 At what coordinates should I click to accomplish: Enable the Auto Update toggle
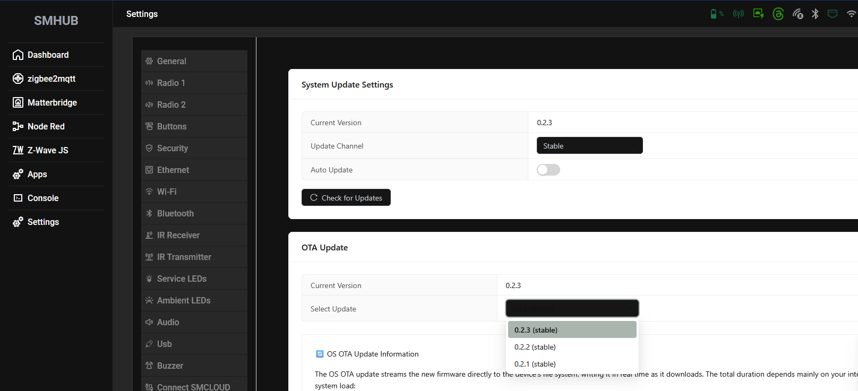[548, 170]
